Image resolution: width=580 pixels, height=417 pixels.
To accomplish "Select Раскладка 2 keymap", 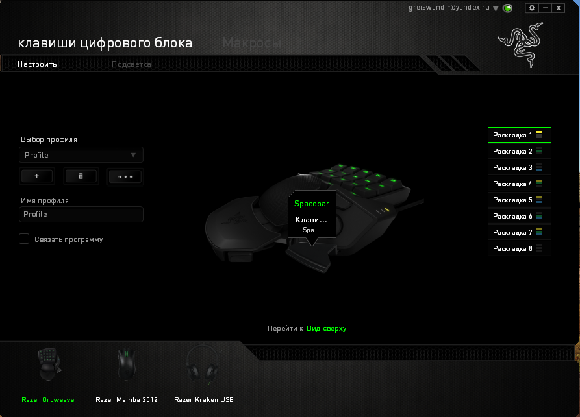I will coord(520,151).
